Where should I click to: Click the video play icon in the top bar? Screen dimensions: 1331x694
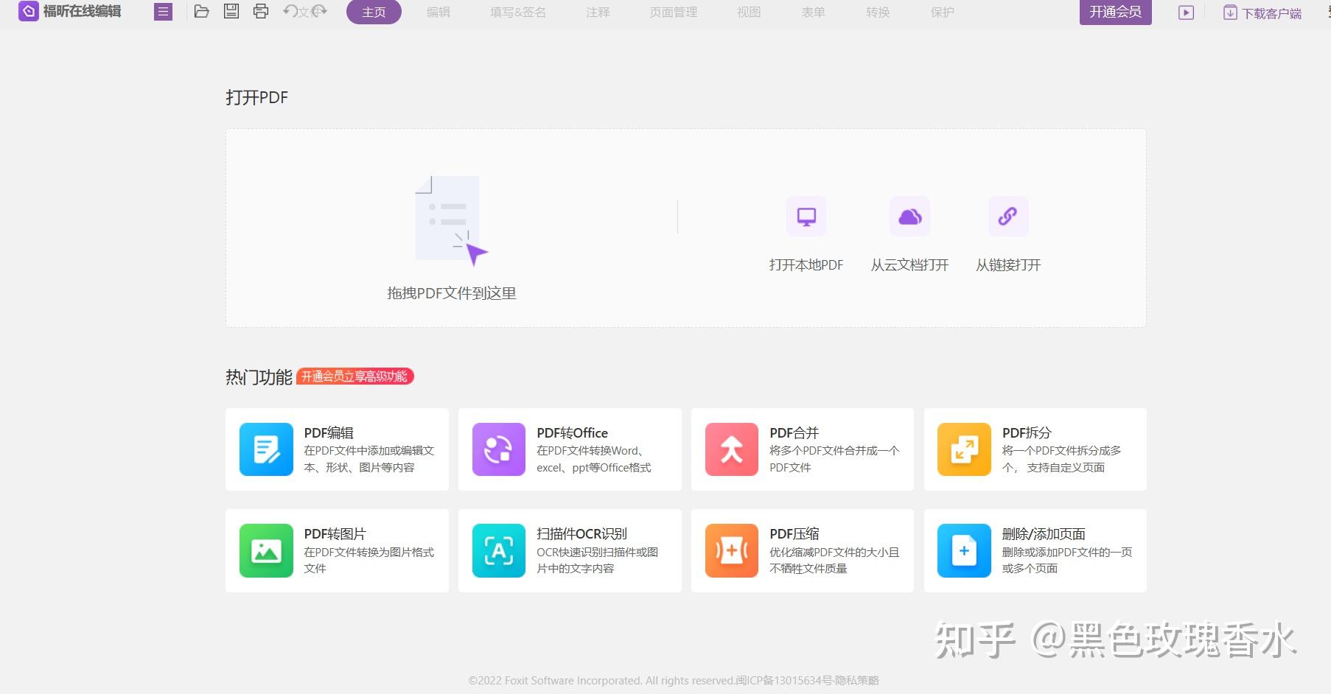(x=1186, y=13)
